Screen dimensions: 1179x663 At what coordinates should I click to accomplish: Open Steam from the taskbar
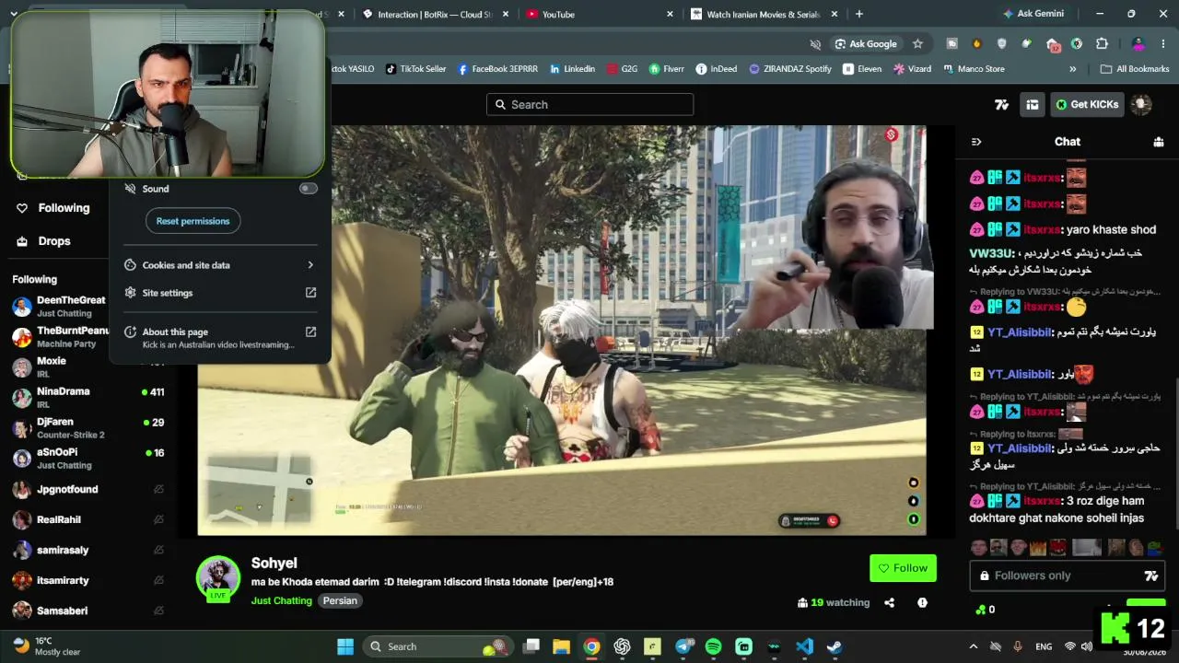[835, 646]
